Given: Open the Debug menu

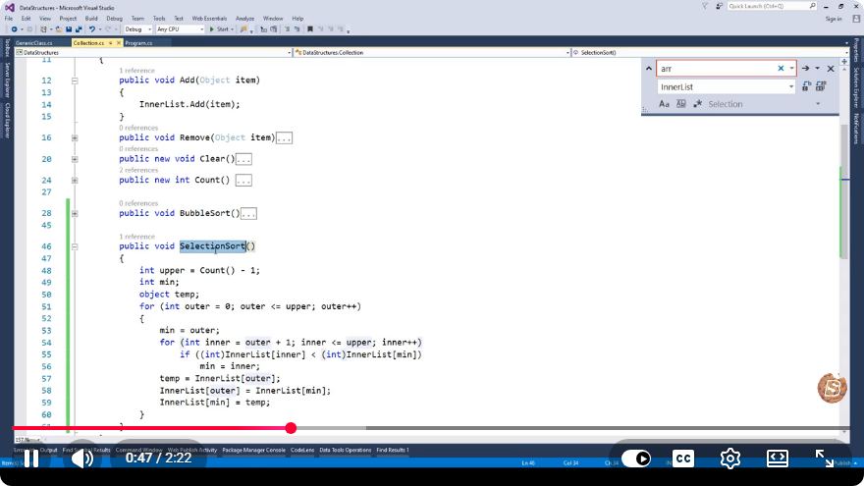Looking at the screenshot, I should click(x=115, y=19).
